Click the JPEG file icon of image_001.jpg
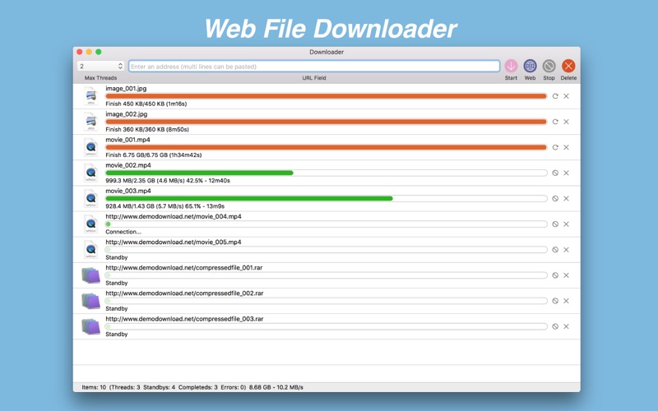The height and width of the screenshot is (411, 658). click(90, 96)
